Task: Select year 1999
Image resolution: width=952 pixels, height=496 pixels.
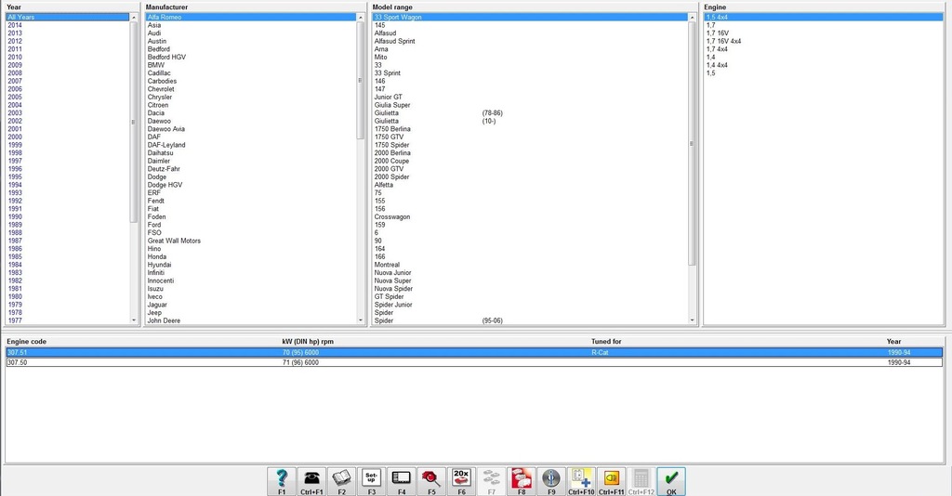Action: pyautogui.click(x=15, y=145)
